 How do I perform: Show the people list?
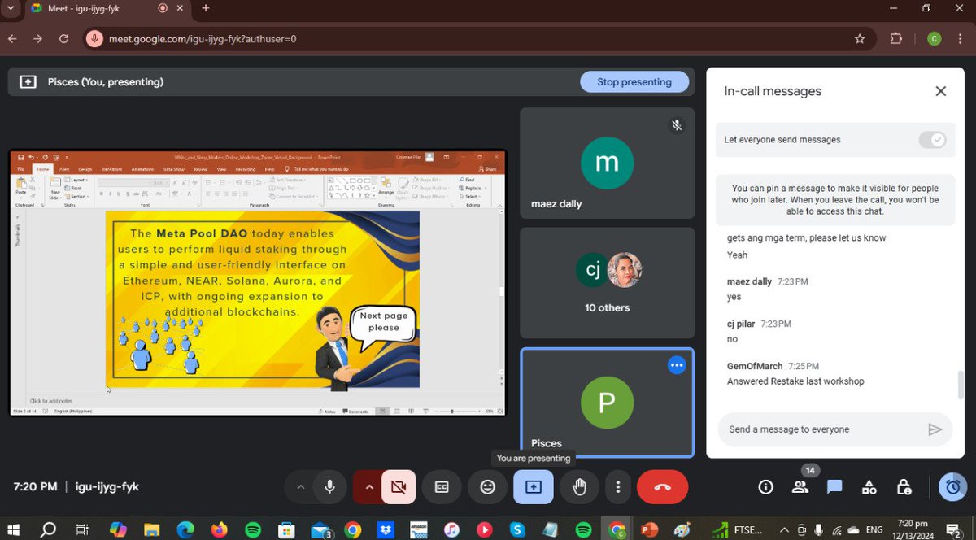[800, 487]
